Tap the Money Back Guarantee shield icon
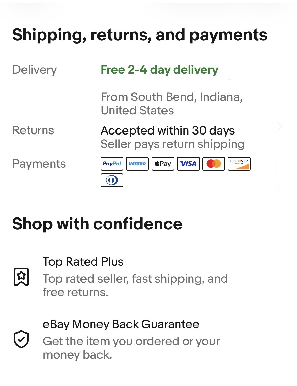Viewport: 297px width, 386px height. [21, 339]
